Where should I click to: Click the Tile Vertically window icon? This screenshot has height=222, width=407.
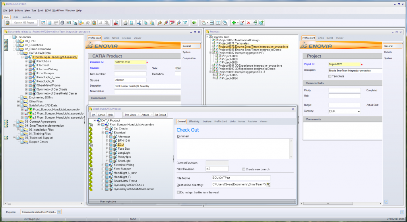click(x=218, y=23)
